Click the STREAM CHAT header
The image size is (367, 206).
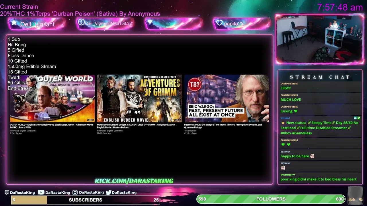click(x=320, y=77)
